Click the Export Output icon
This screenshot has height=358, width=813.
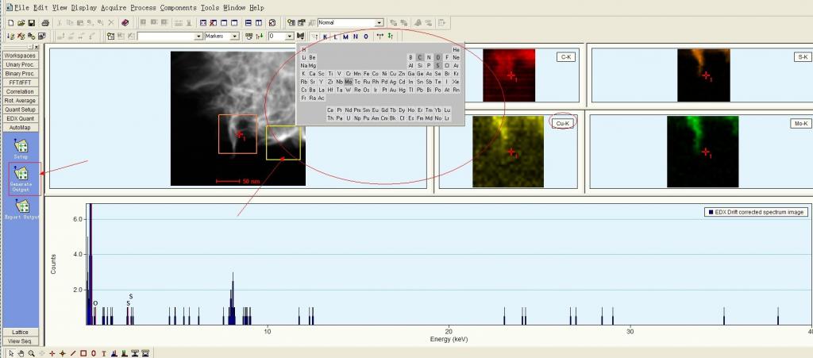tap(21, 206)
